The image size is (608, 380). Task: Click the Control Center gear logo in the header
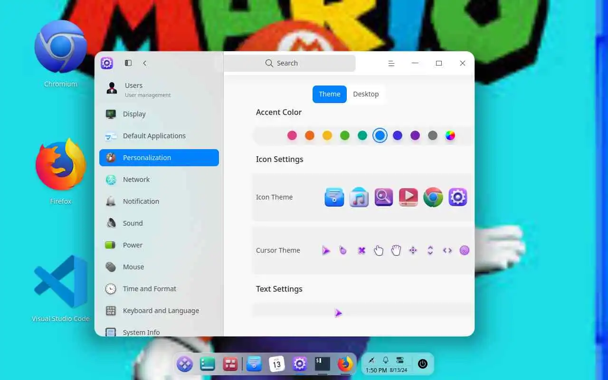click(x=107, y=63)
